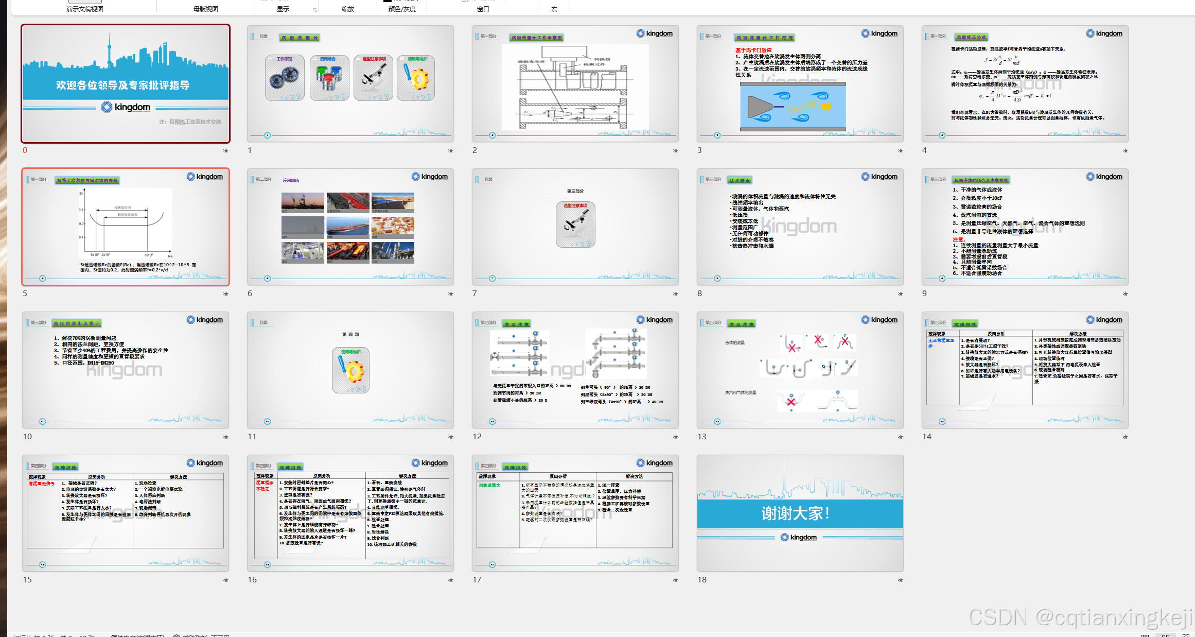Select slide 2 with the flowmeter schematic
This screenshot has width=1195, height=637.
pyautogui.click(x=575, y=83)
